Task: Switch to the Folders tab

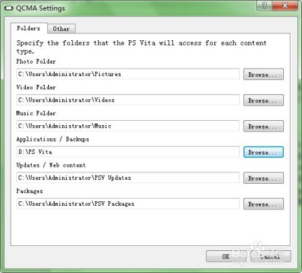Action: coord(29,28)
